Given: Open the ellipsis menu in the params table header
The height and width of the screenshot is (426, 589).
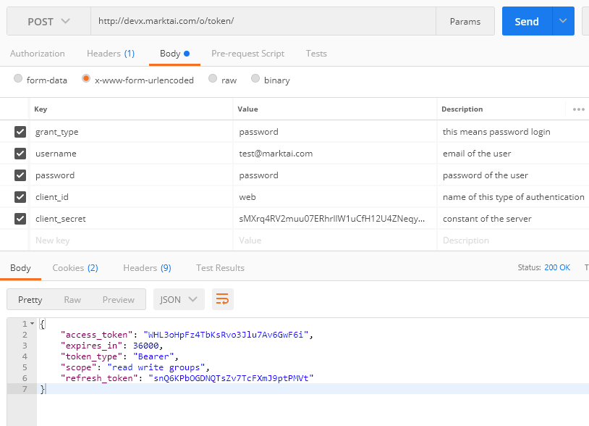Looking at the screenshot, I should point(577,109).
